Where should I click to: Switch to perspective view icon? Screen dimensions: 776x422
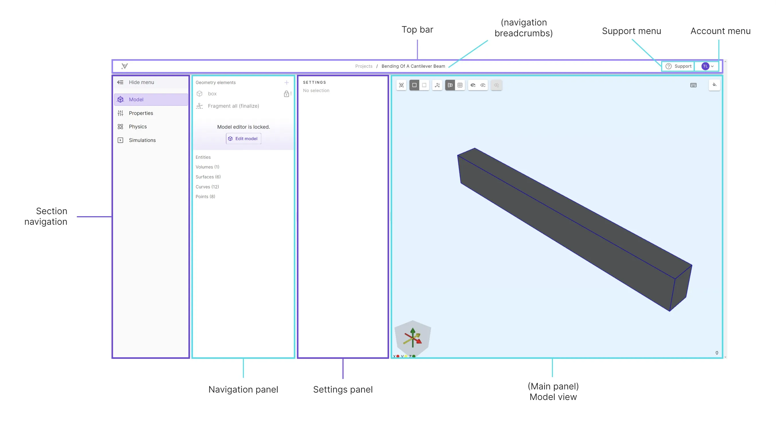pos(450,85)
